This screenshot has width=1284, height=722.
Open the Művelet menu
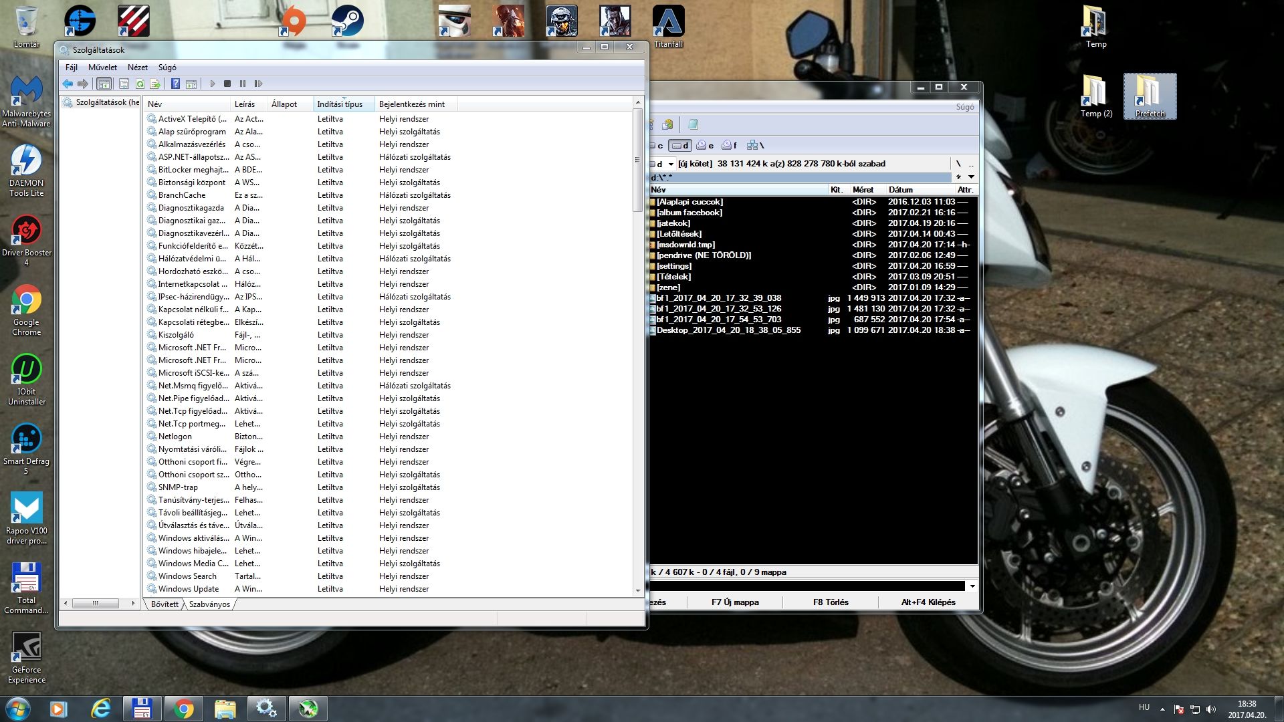pos(102,68)
